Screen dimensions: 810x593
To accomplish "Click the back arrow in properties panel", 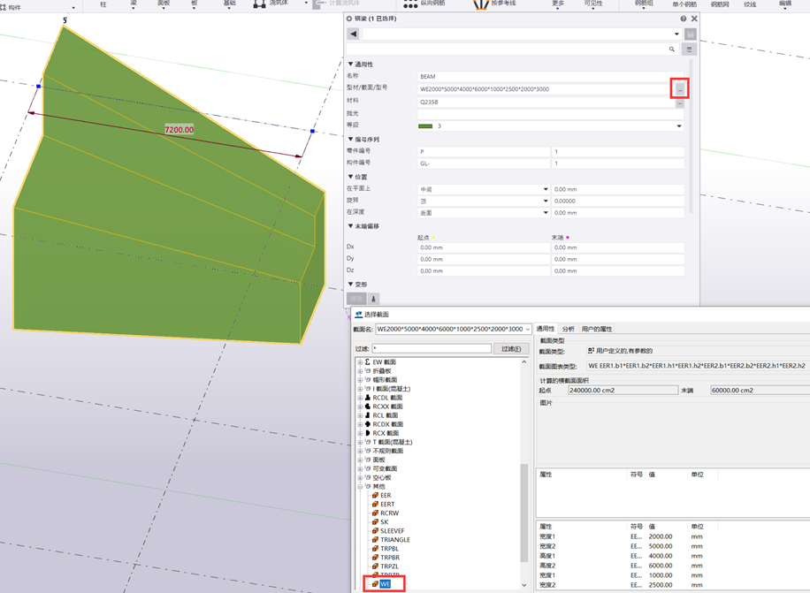I will [354, 34].
